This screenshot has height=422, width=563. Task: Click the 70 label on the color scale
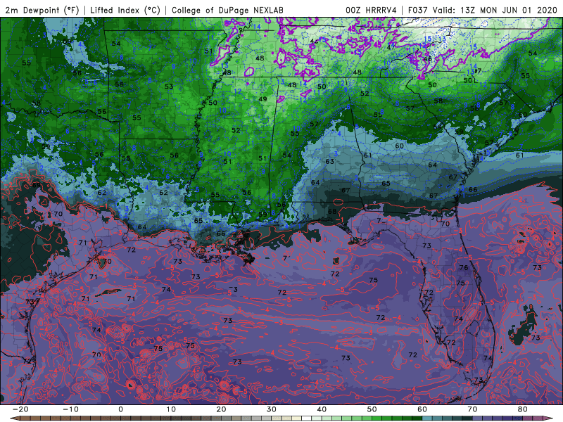[472, 409]
